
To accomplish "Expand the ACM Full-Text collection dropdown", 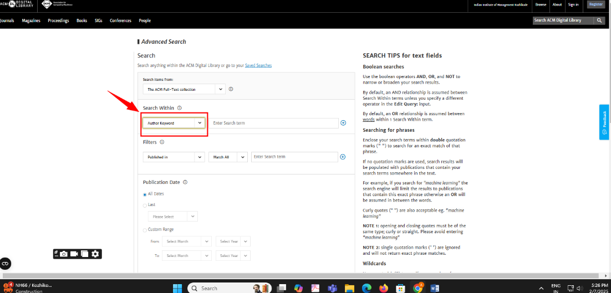I will pyautogui.click(x=184, y=89).
